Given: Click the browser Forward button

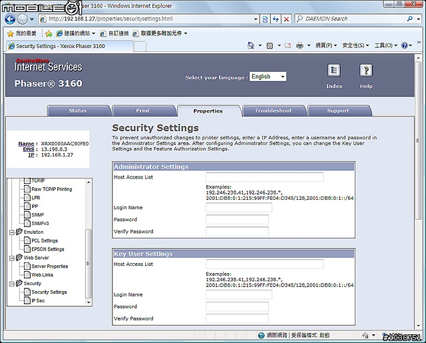Looking at the screenshot, I should [x=22, y=19].
